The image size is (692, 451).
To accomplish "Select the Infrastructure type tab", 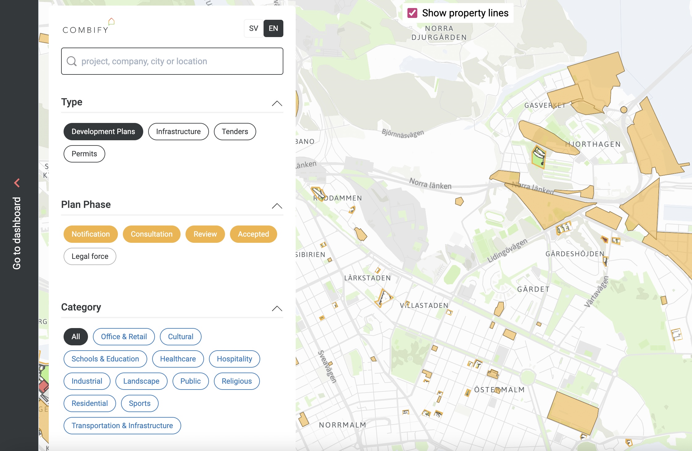I will pyautogui.click(x=178, y=132).
